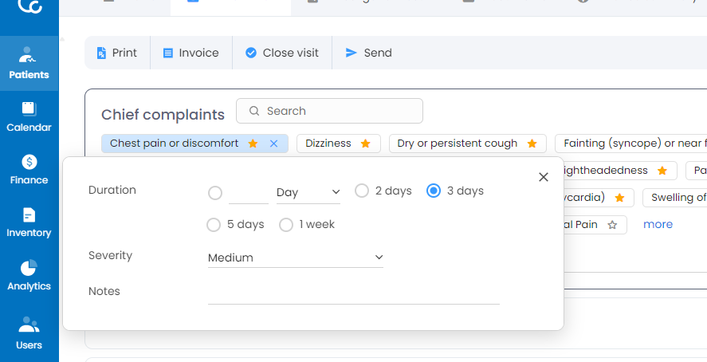The width and height of the screenshot is (707, 362).
Task: Create an Invoice for the visit
Action: tap(190, 53)
